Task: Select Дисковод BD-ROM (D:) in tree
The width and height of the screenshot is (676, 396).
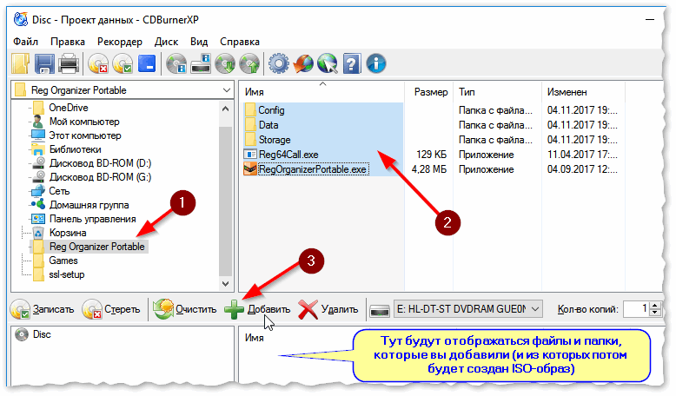Action: (x=100, y=163)
